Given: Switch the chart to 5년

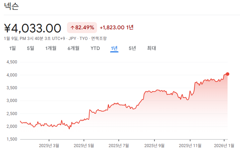Looking at the screenshot, I should [x=132, y=48].
